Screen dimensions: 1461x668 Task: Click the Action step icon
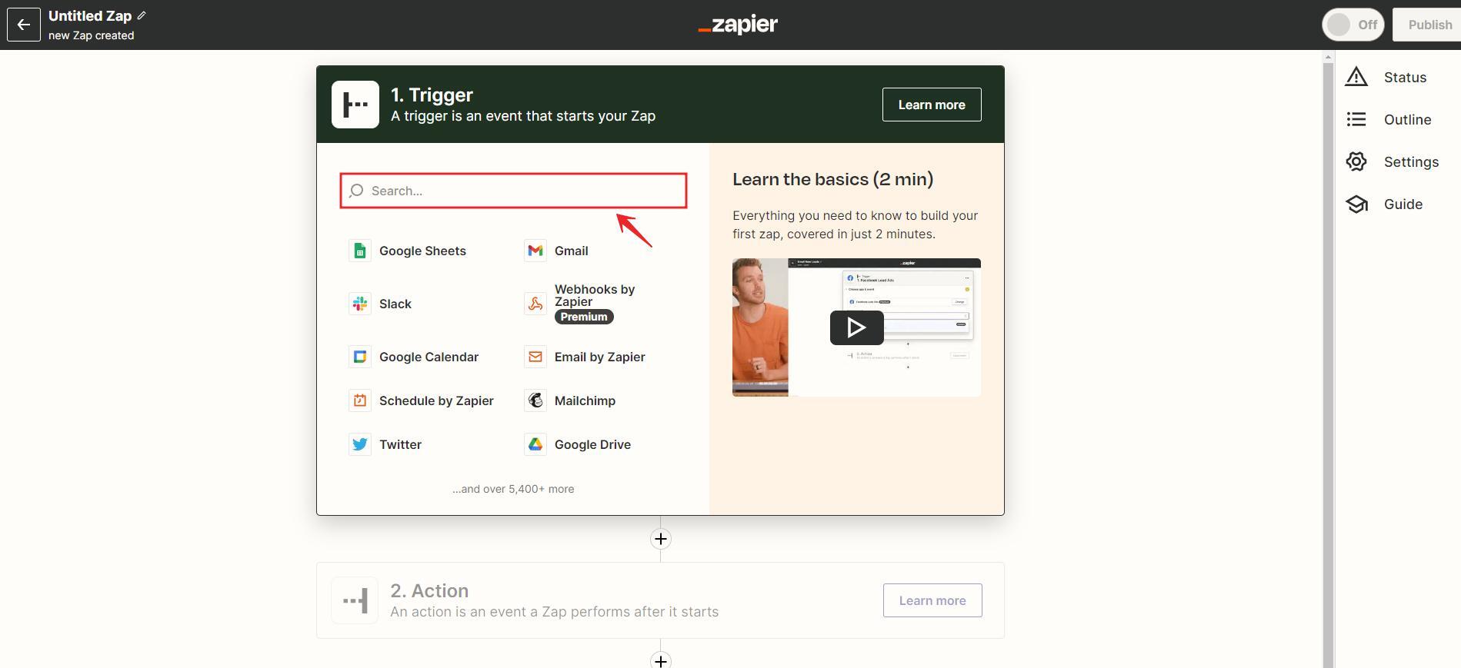point(355,600)
